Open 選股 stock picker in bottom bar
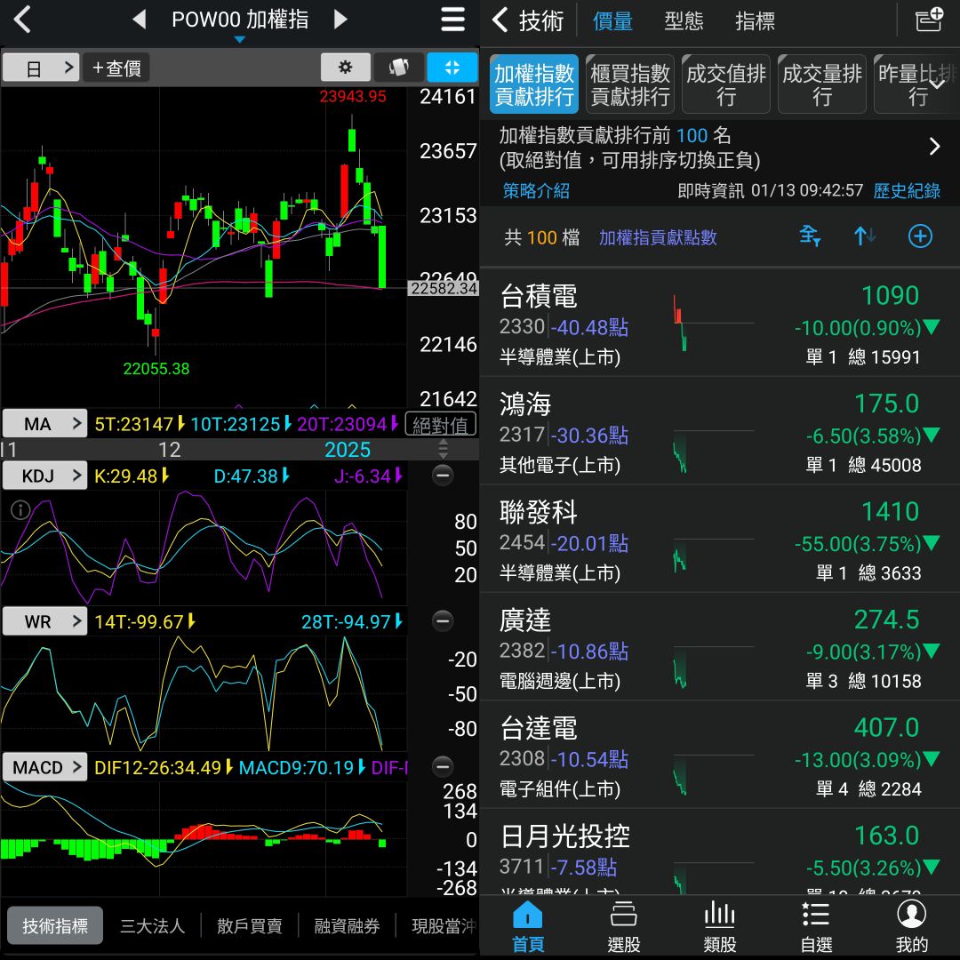The image size is (960, 960). (624, 926)
